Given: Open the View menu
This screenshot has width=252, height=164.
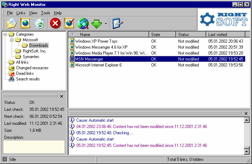Looking at the screenshot, I should coord(33,13).
